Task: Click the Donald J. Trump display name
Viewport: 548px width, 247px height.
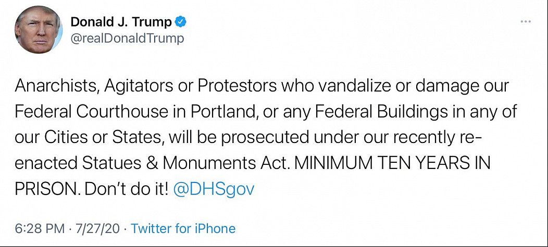Action: point(121,22)
